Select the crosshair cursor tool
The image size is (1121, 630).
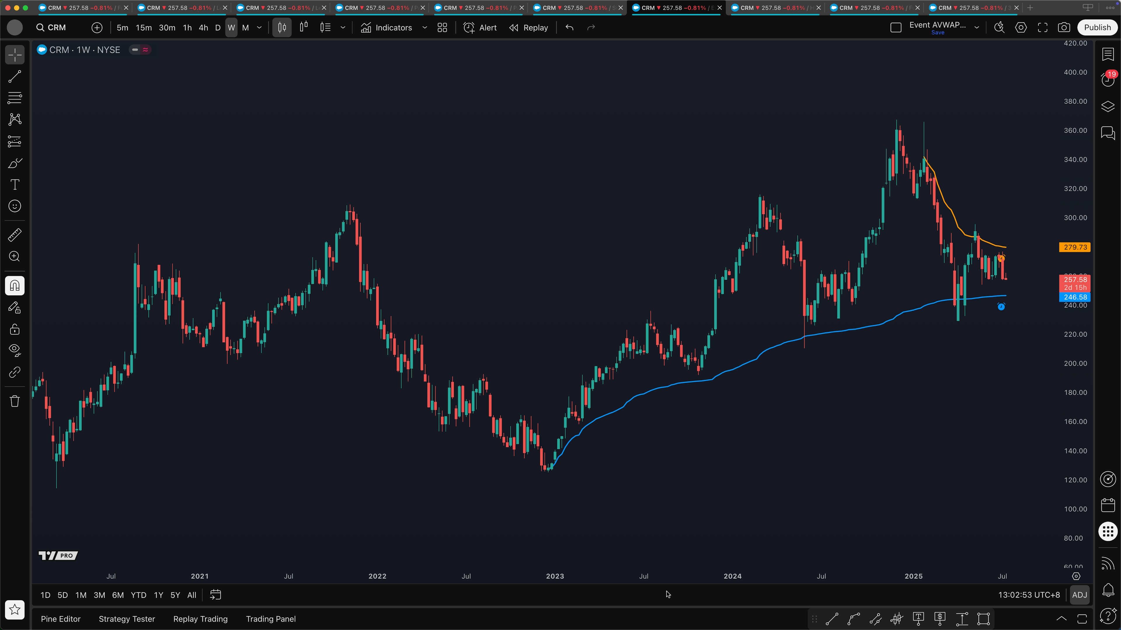(15, 55)
